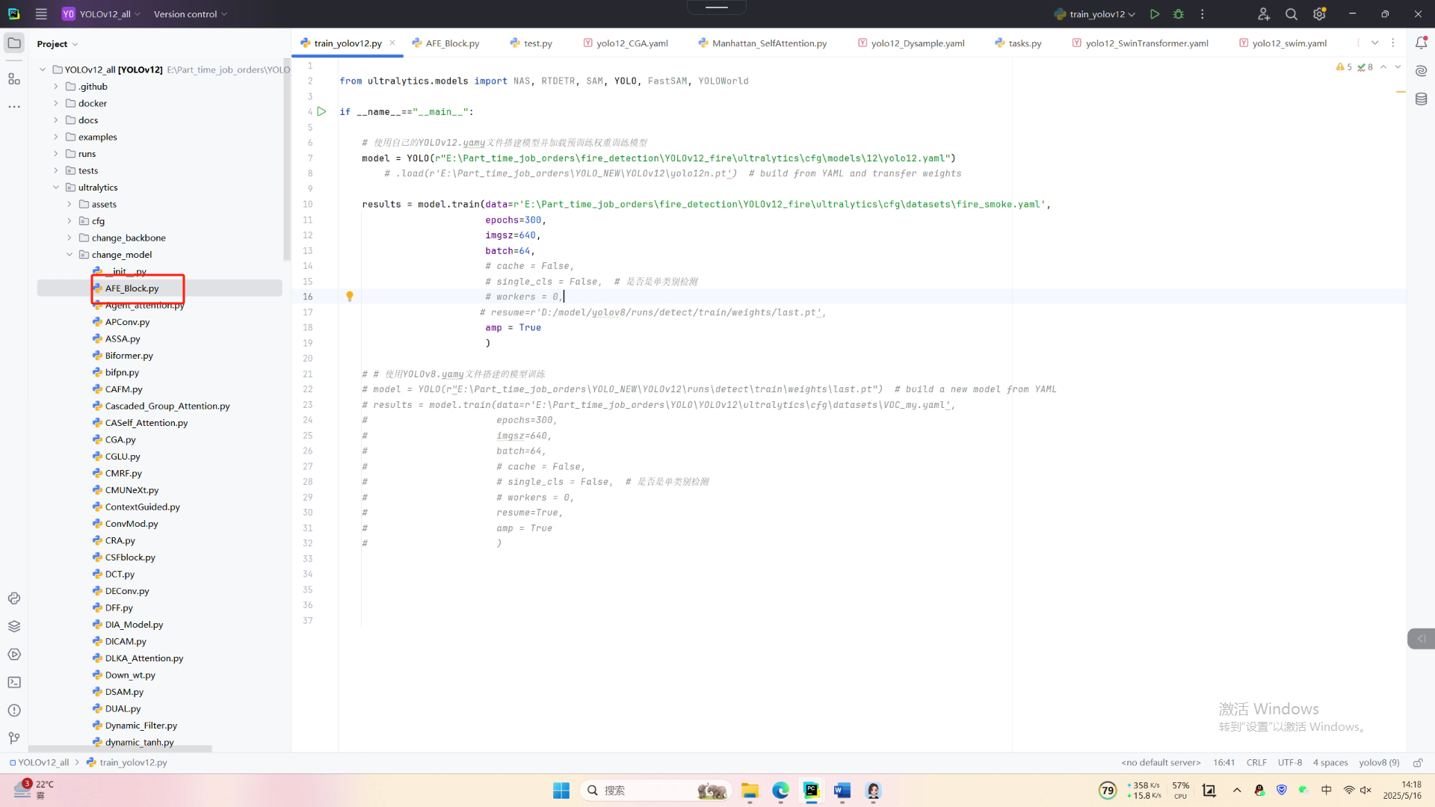Viewport: 1435px width, 807px height.
Task: Toggle the read-only lock in the status bar
Action: (1418, 763)
